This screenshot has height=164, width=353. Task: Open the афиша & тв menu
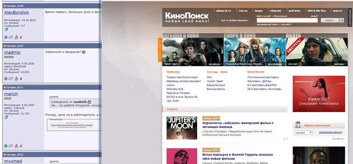223,11
